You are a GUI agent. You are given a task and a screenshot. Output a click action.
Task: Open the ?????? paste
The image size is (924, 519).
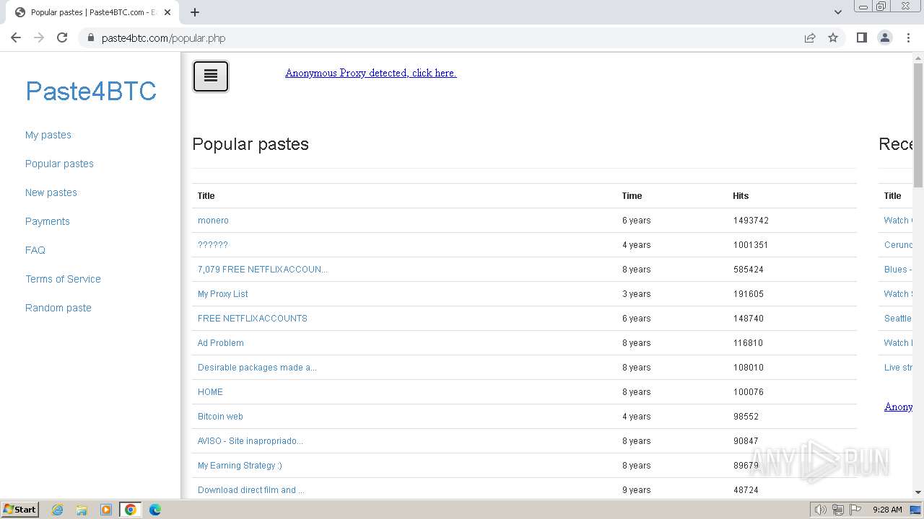point(213,245)
